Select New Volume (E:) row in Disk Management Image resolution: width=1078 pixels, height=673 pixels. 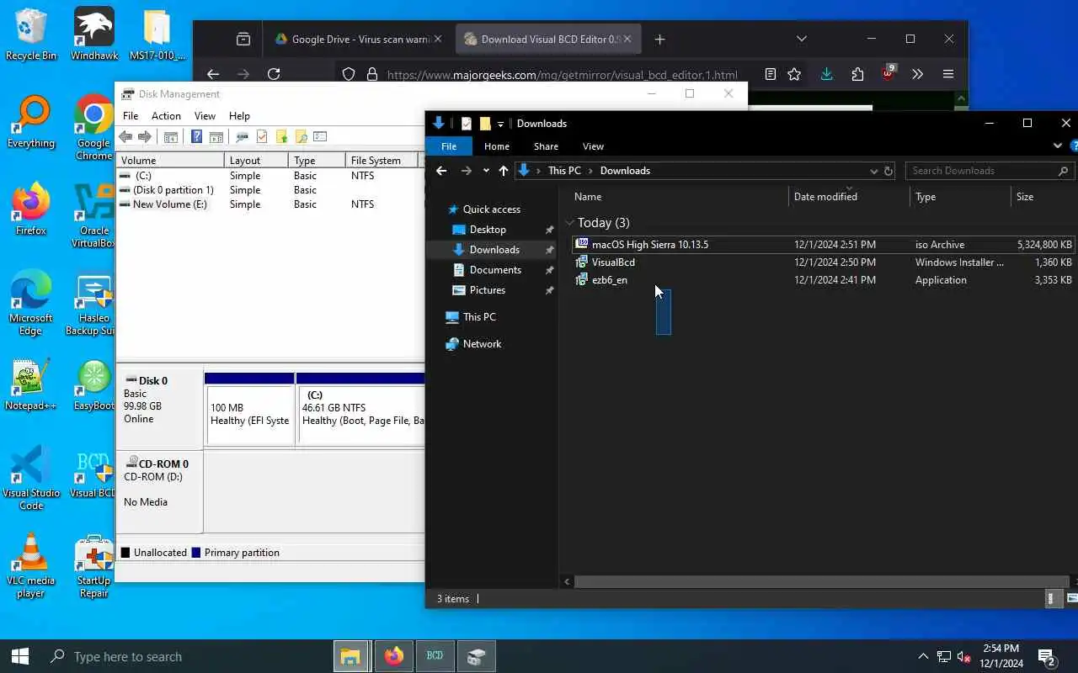click(269, 204)
